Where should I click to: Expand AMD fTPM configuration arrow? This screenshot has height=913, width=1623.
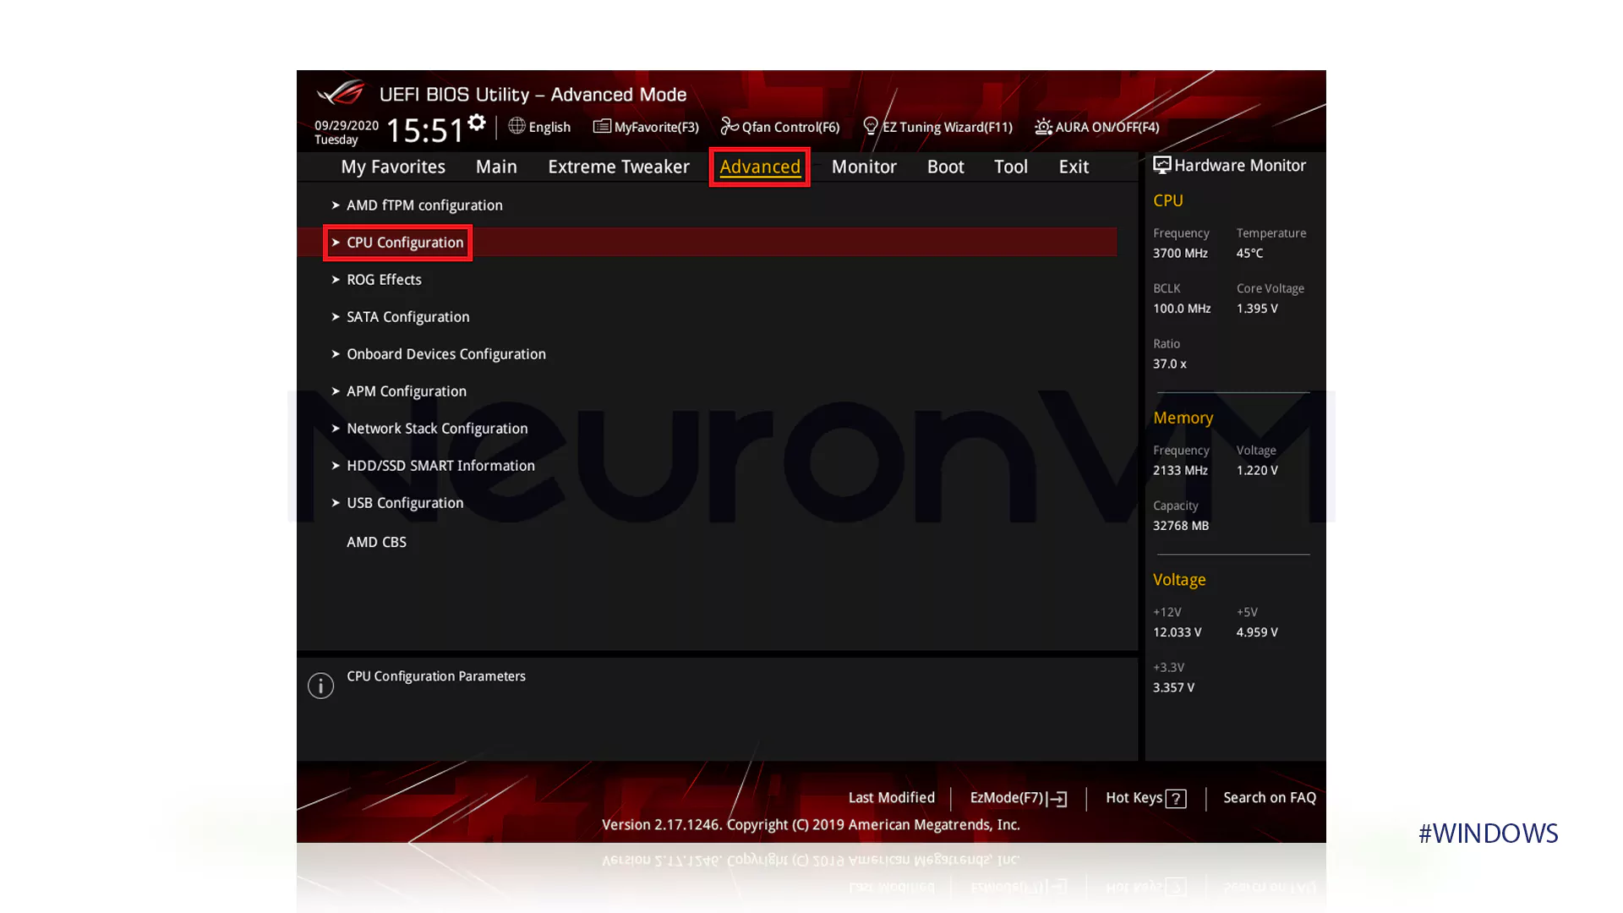336,205
